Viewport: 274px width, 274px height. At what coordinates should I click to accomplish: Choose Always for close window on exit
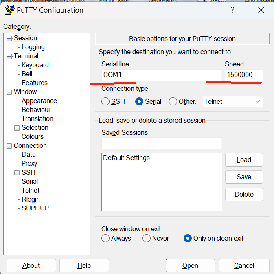click(x=105, y=238)
